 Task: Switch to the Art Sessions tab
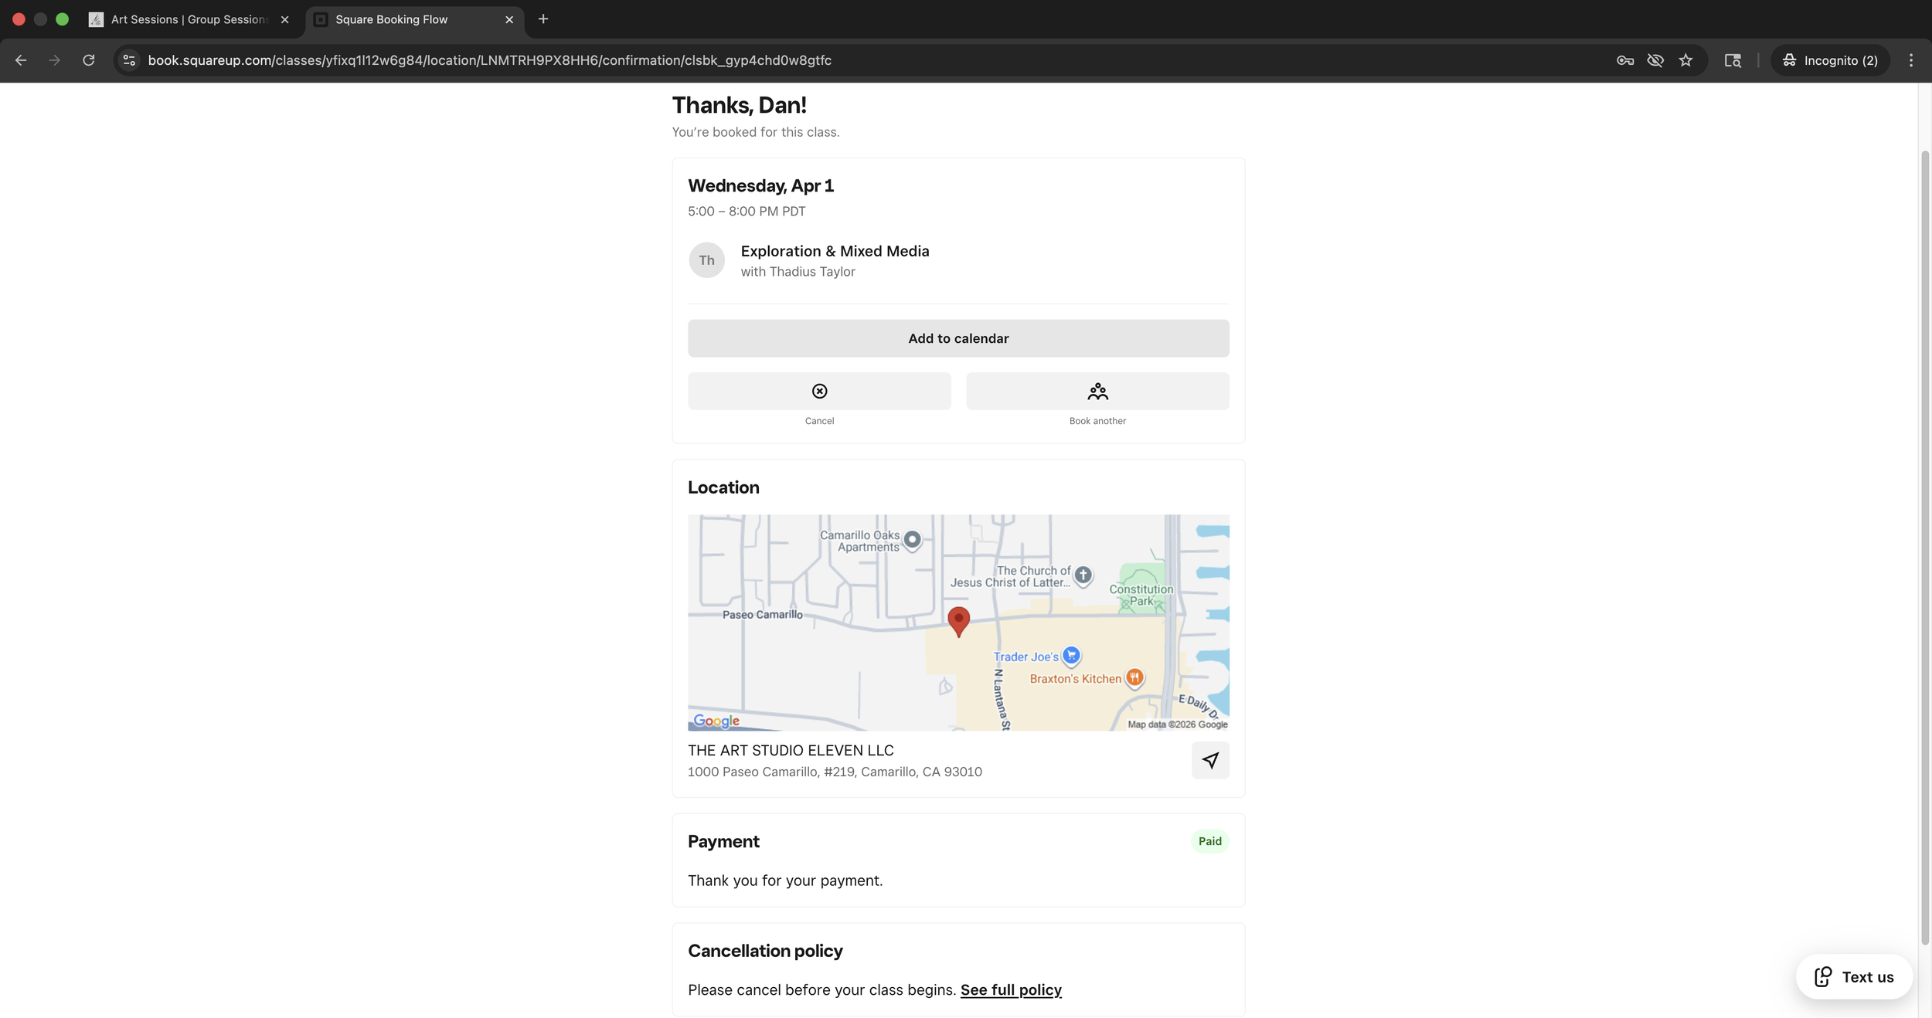pos(188,19)
